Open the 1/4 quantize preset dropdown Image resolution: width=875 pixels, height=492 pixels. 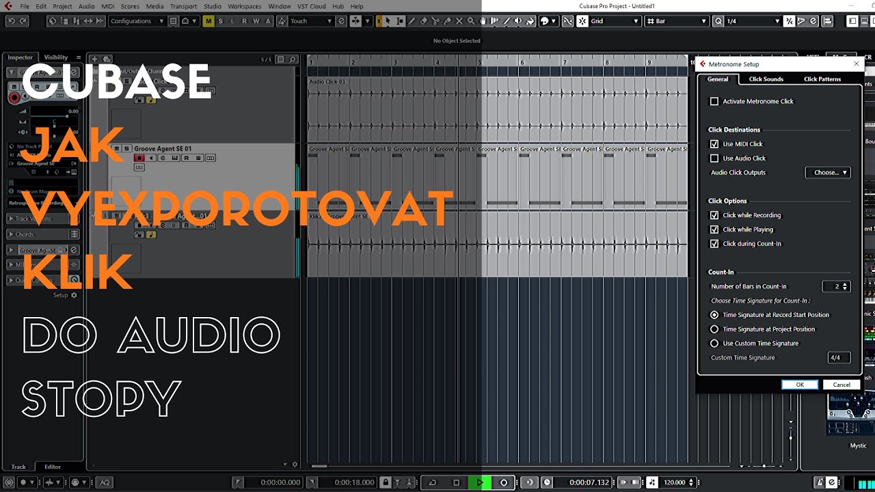pyautogui.click(x=753, y=21)
